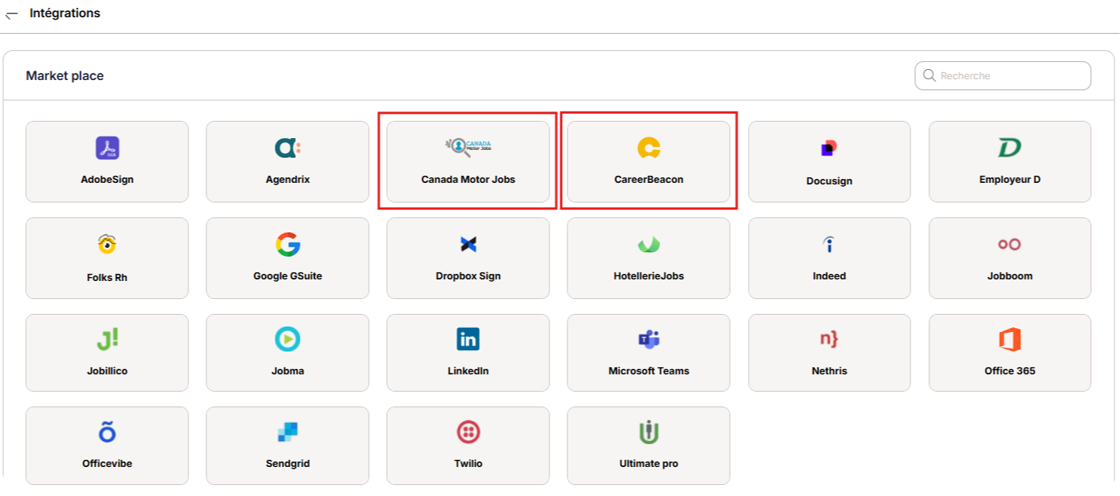Select the Agendrix logo icon
This screenshot has height=496, width=1120.
point(287,148)
